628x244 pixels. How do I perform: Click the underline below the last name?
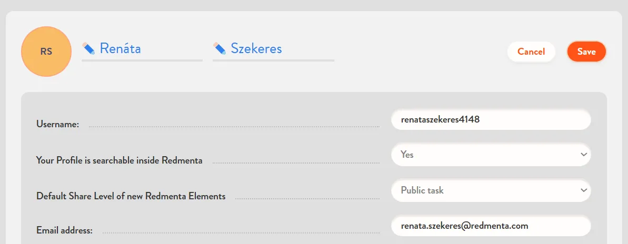pos(273,60)
